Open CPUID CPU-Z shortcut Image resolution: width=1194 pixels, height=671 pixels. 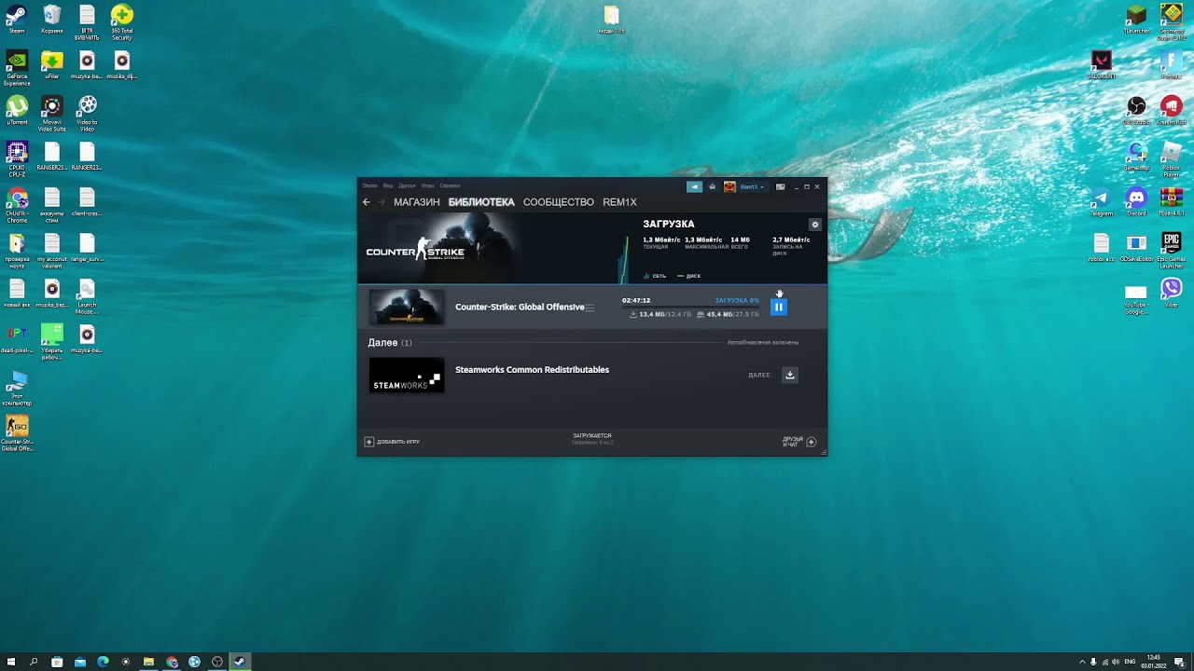(x=17, y=158)
